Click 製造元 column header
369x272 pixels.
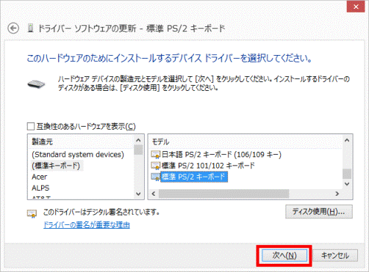coord(42,141)
